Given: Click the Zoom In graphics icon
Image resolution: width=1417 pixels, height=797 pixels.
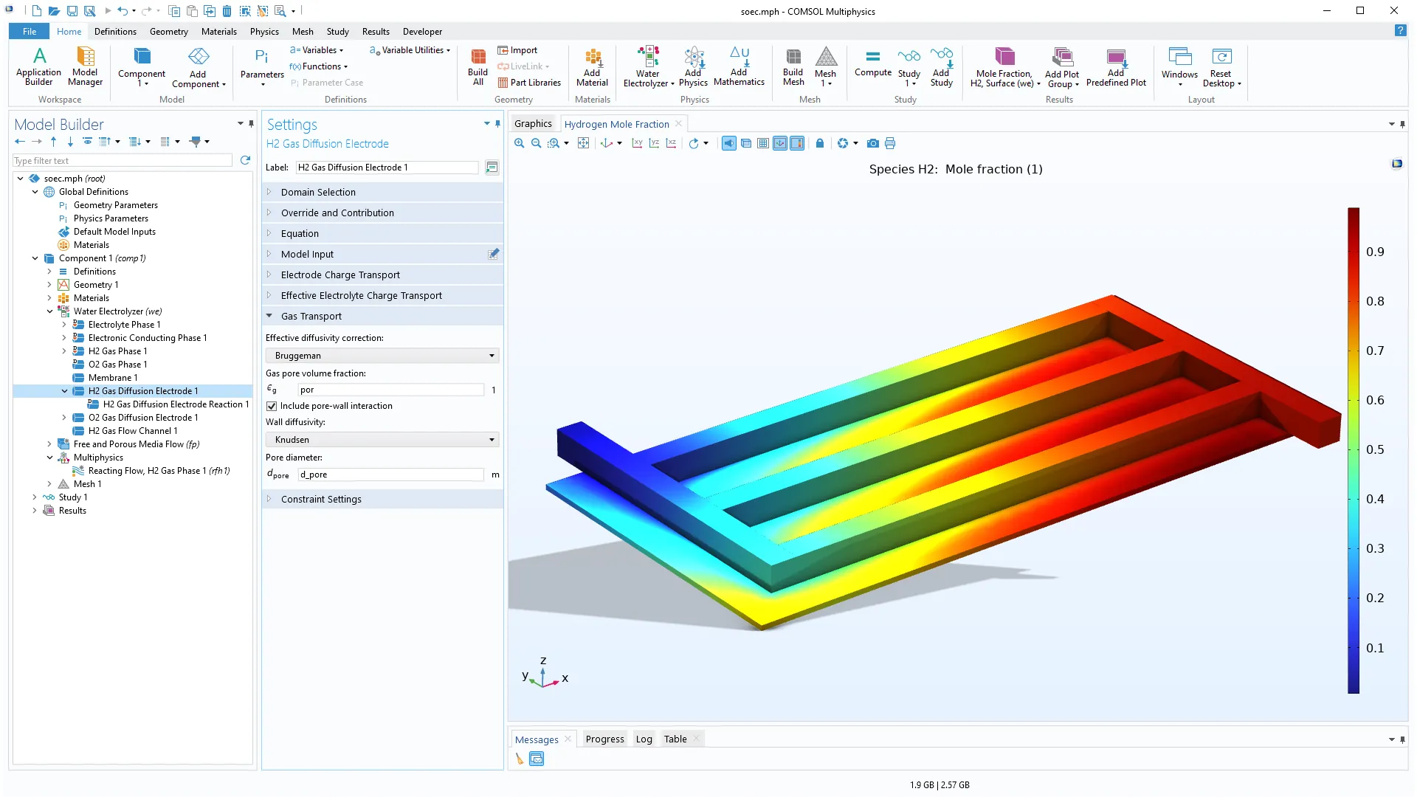Looking at the screenshot, I should [520, 143].
